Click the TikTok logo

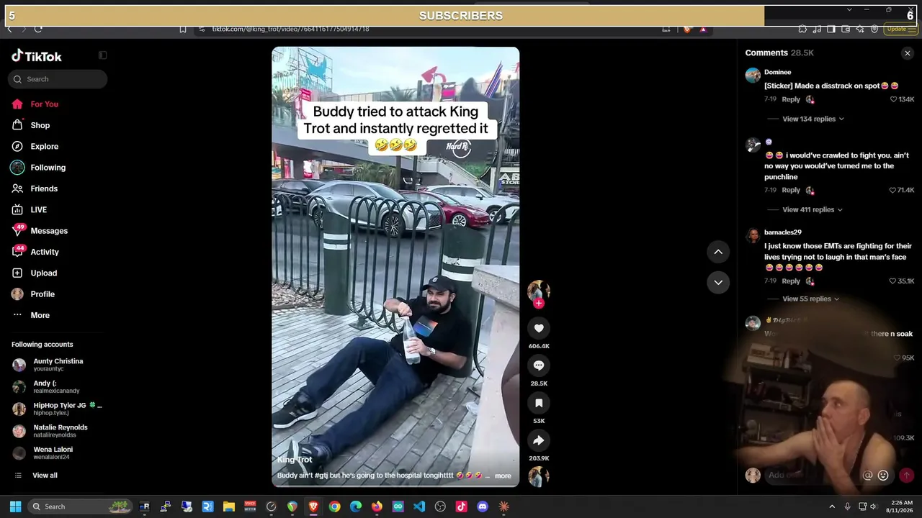coord(37,56)
